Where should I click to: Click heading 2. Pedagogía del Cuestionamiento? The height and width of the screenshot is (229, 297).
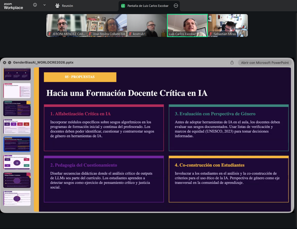point(83,165)
